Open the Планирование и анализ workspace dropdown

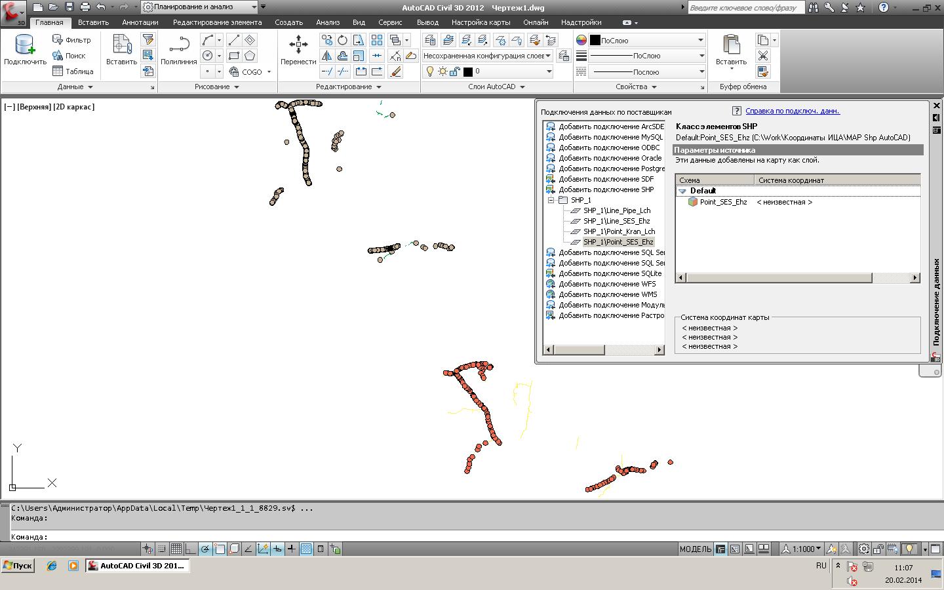pyautogui.click(x=200, y=7)
